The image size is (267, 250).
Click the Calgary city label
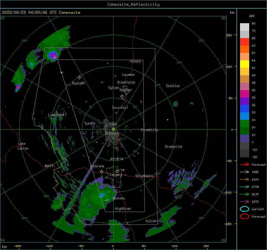tap(116, 175)
